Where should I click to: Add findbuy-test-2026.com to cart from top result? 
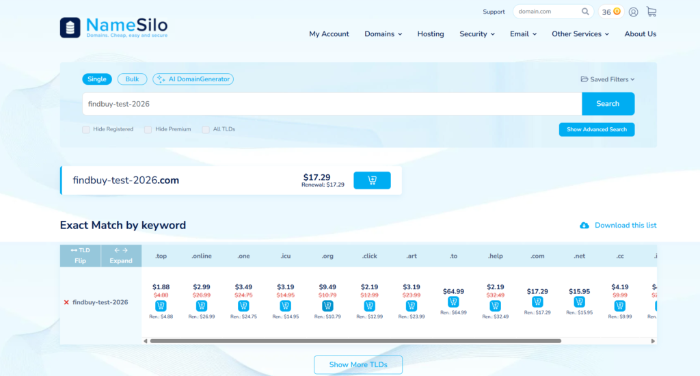click(372, 180)
